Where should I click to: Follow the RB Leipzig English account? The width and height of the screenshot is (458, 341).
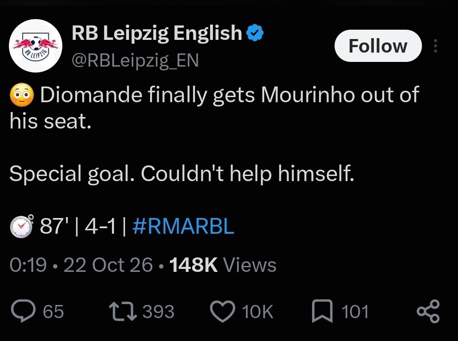click(x=378, y=46)
